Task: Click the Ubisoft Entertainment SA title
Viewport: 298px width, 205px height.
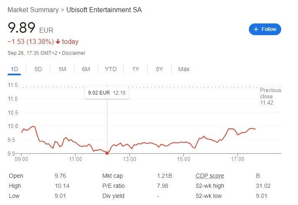Action: (104, 10)
